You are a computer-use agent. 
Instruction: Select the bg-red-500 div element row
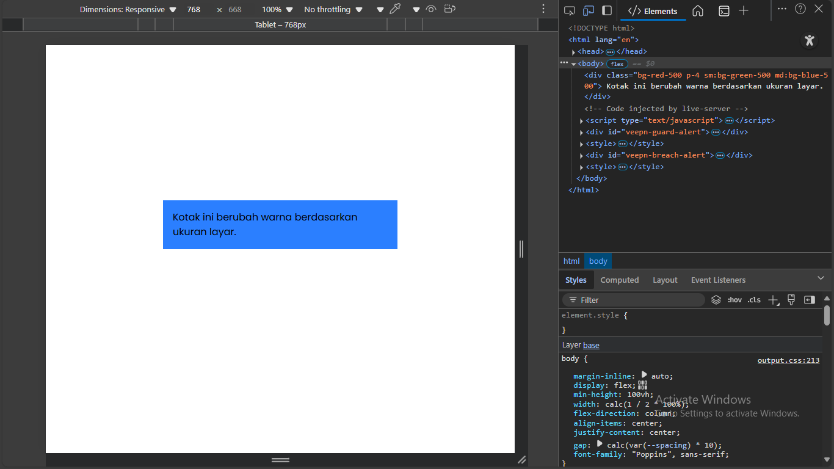click(x=695, y=86)
